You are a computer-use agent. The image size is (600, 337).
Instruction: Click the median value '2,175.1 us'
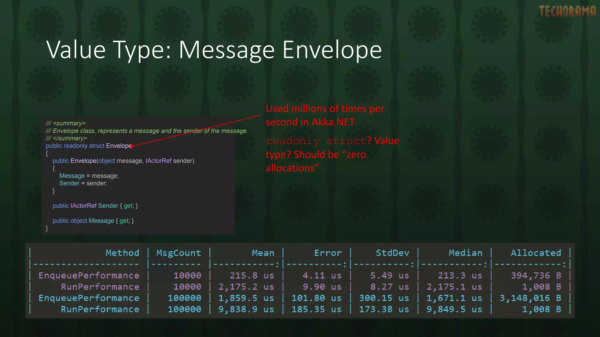(x=454, y=287)
